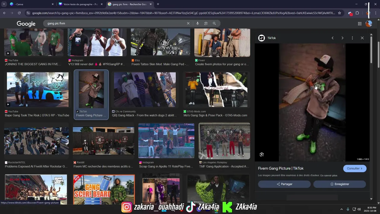Open Fivem Gang Picture | TikTok title
Image resolution: width=380 pixels, height=214 pixels.
(x=281, y=169)
